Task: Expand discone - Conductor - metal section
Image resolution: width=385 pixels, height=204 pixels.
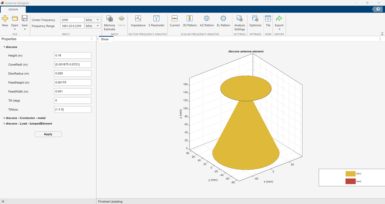Action: (x=4, y=118)
